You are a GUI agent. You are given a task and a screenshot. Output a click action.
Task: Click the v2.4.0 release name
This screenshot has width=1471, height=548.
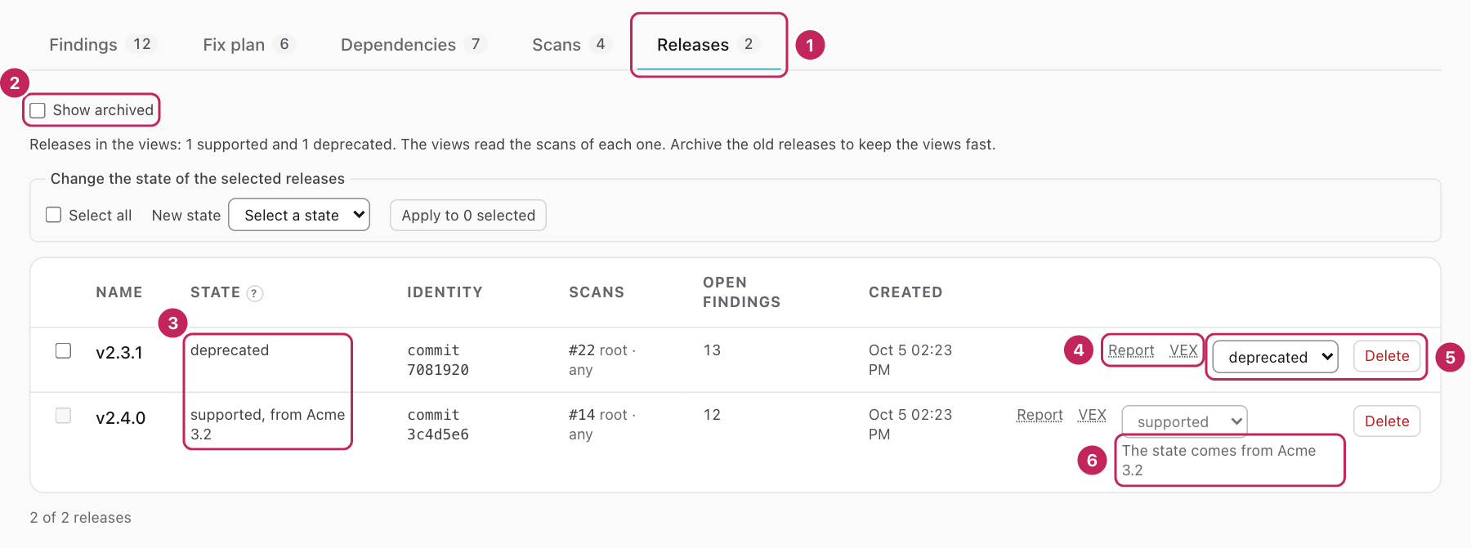coord(120,418)
